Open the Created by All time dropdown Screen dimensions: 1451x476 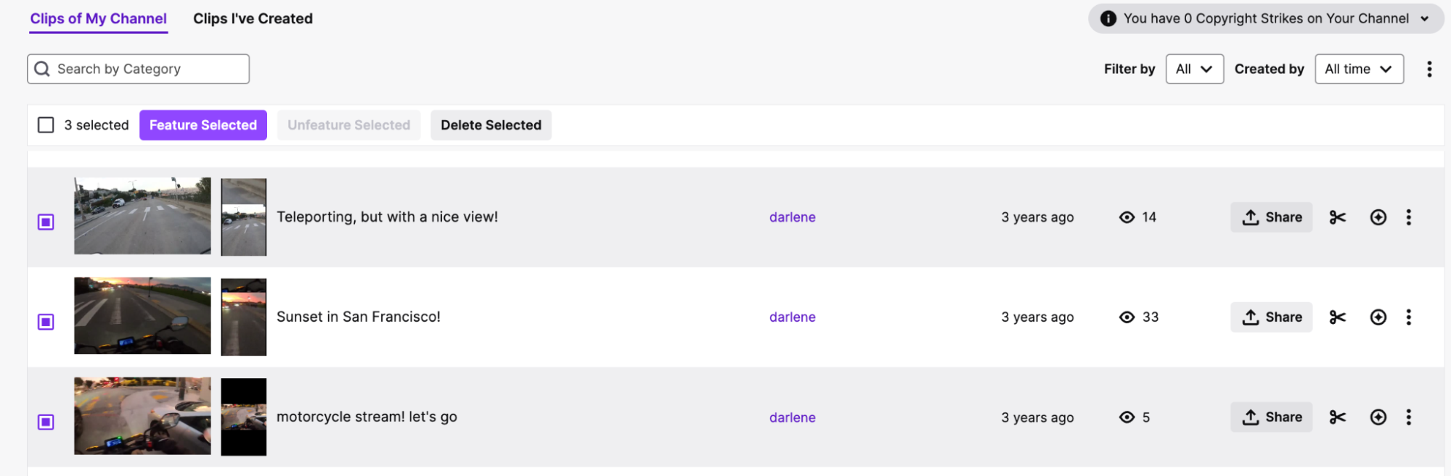coord(1358,69)
